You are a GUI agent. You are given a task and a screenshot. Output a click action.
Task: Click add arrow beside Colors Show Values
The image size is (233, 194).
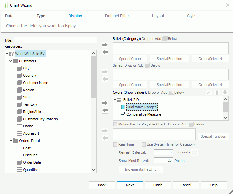point(105,103)
